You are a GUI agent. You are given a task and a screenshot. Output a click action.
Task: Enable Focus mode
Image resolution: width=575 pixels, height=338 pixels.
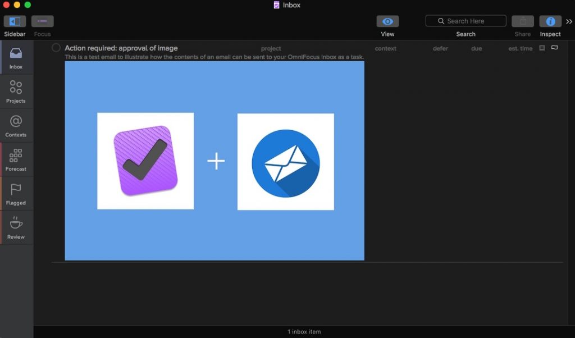point(43,21)
